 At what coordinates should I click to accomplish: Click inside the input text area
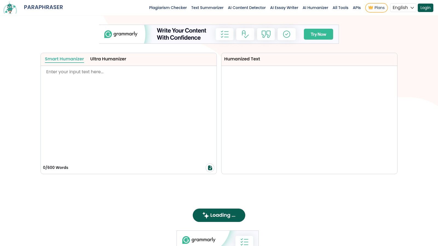tap(129, 109)
